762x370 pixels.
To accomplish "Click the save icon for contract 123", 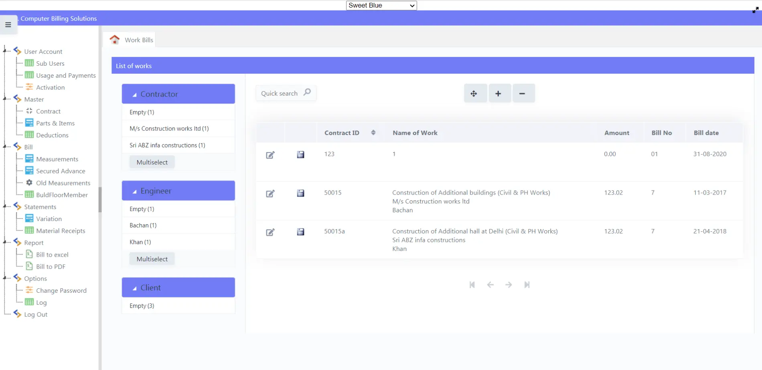I will point(300,155).
